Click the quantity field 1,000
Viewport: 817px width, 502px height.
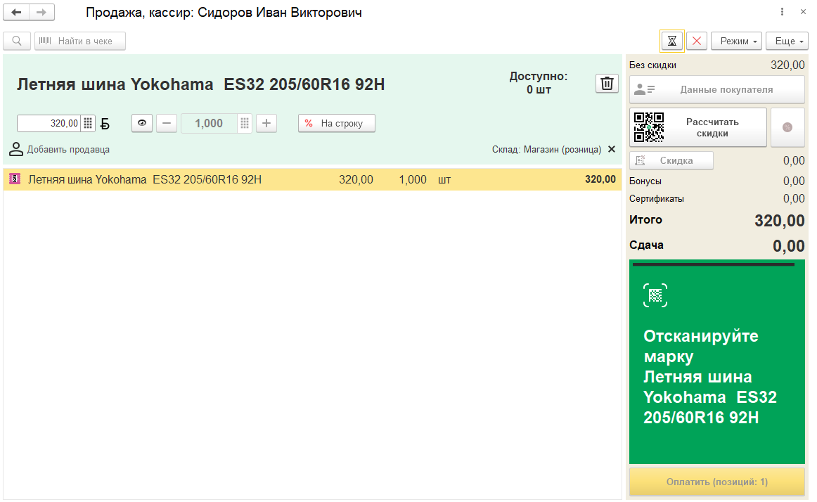(x=209, y=124)
